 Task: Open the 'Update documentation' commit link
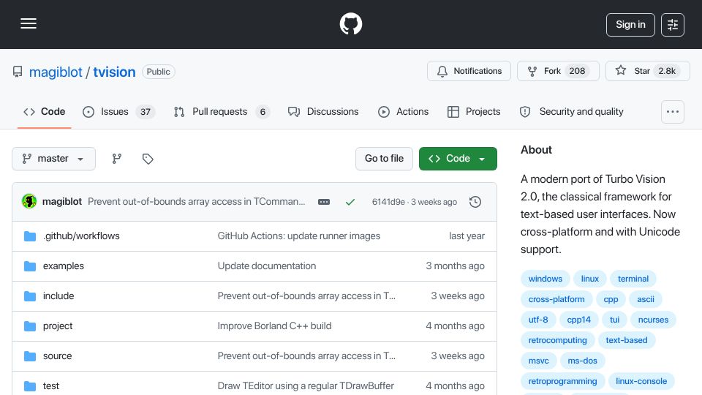(x=267, y=266)
